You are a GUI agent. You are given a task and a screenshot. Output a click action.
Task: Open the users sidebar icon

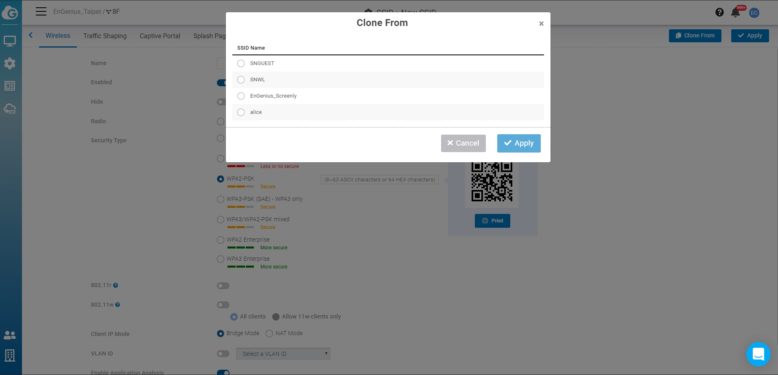[10, 335]
